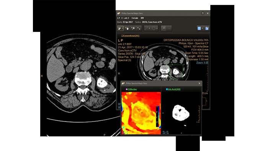Open the ellipse tool dropdown arrow
Image resolution: width=268 pixels, height=151 pixels.
[157, 28]
